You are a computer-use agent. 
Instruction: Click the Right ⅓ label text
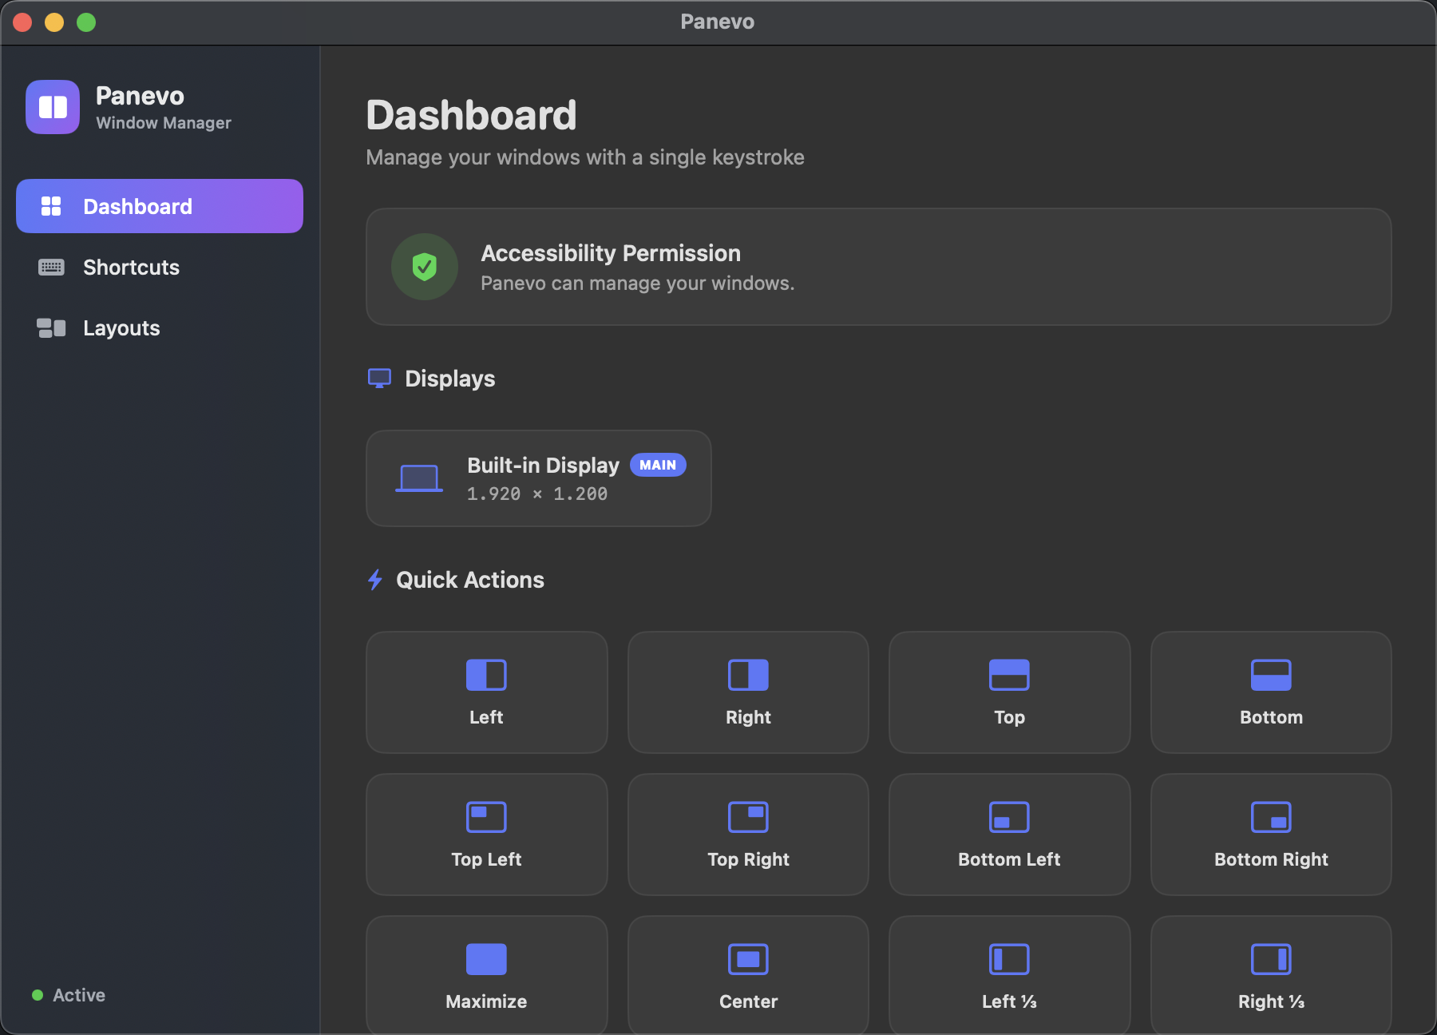click(x=1271, y=1001)
